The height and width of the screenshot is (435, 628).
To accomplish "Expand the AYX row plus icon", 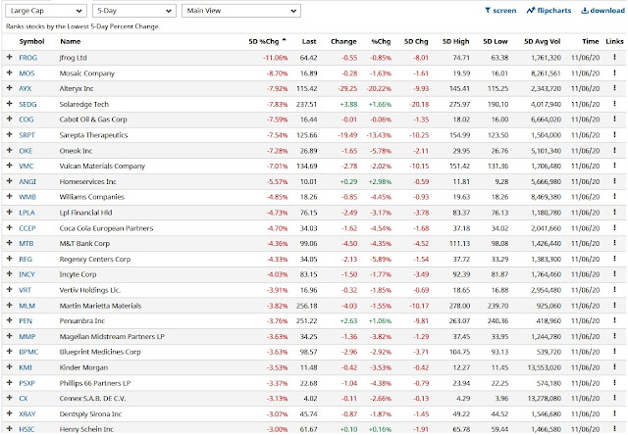I will pyautogui.click(x=10, y=88).
